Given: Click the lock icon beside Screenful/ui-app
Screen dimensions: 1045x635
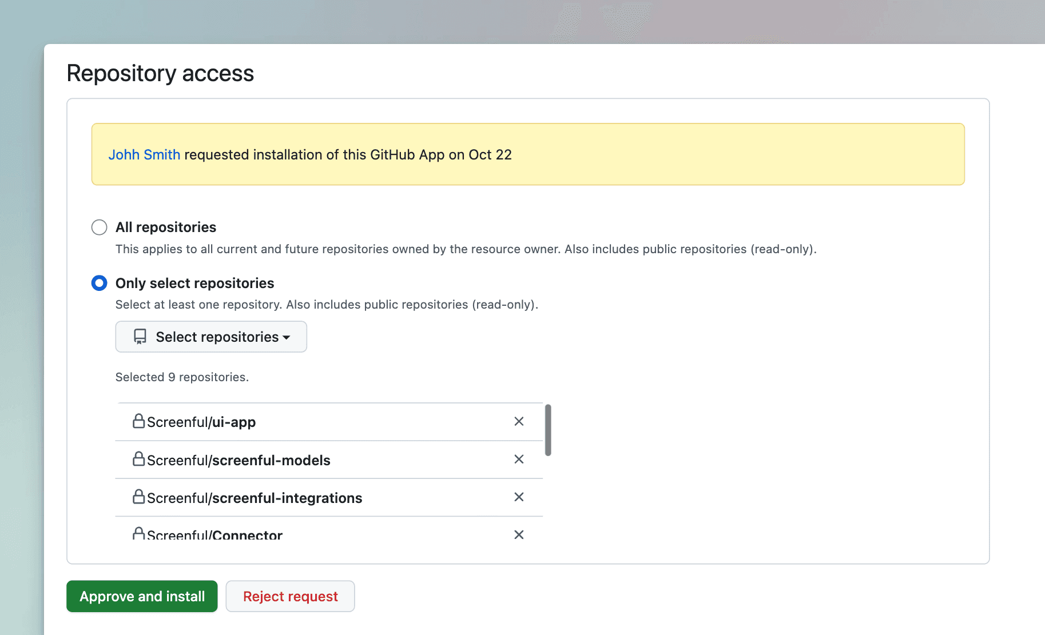Looking at the screenshot, I should 138,421.
